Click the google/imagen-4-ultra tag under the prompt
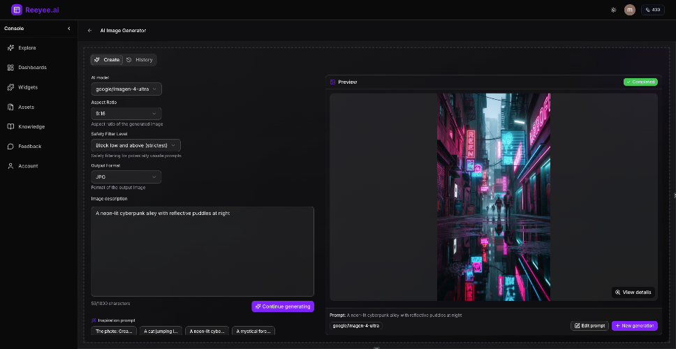The width and height of the screenshot is (676, 349). [356, 326]
